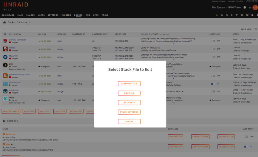Click the orange account avatar icon
Image resolution: width=258 pixels, height=157 pixels.
(x=255, y=7)
